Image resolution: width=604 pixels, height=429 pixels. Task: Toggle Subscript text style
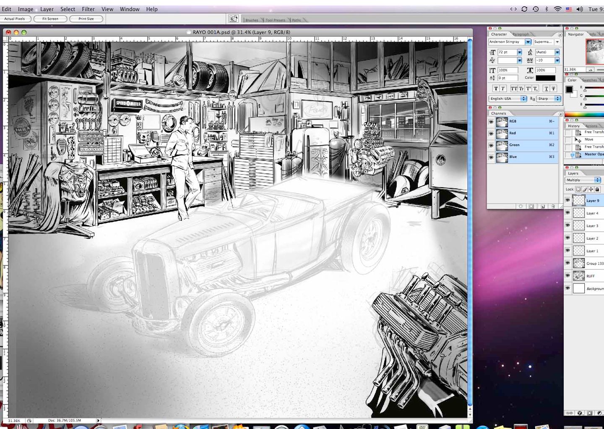click(535, 89)
